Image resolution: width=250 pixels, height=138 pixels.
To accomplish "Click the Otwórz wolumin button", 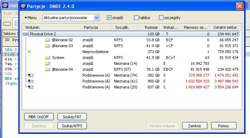I will point(162,126).
